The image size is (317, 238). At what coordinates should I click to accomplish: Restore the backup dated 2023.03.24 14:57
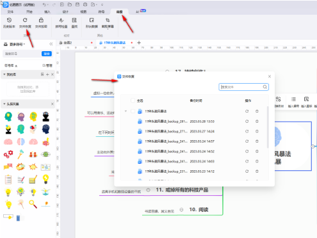(x=247, y=141)
